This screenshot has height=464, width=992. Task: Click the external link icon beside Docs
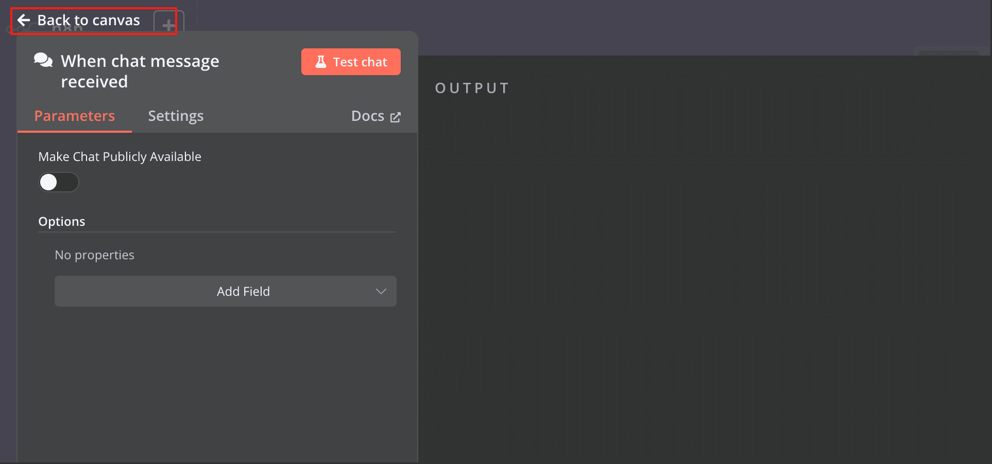(x=396, y=117)
